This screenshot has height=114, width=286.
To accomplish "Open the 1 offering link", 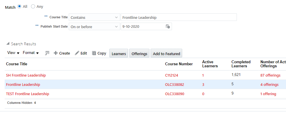I will coord(268,94).
